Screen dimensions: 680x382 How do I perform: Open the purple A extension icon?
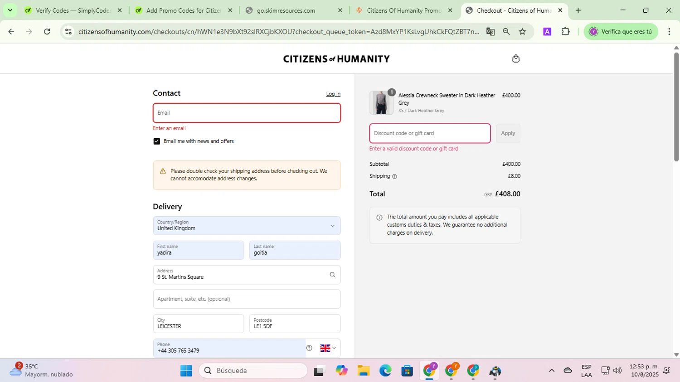click(x=547, y=32)
